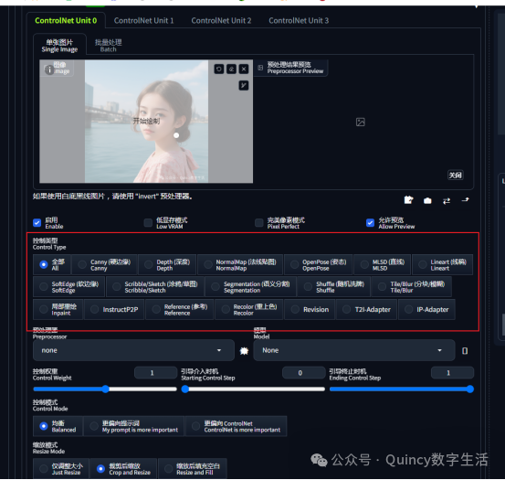This screenshot has width=505, height=480.
Task: Select the Segmentation control type
Action: tap(250, 287)
